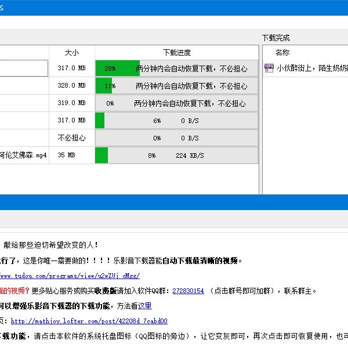
Task: Click the 11% download progress bar
Action: [x=176, y=86]
